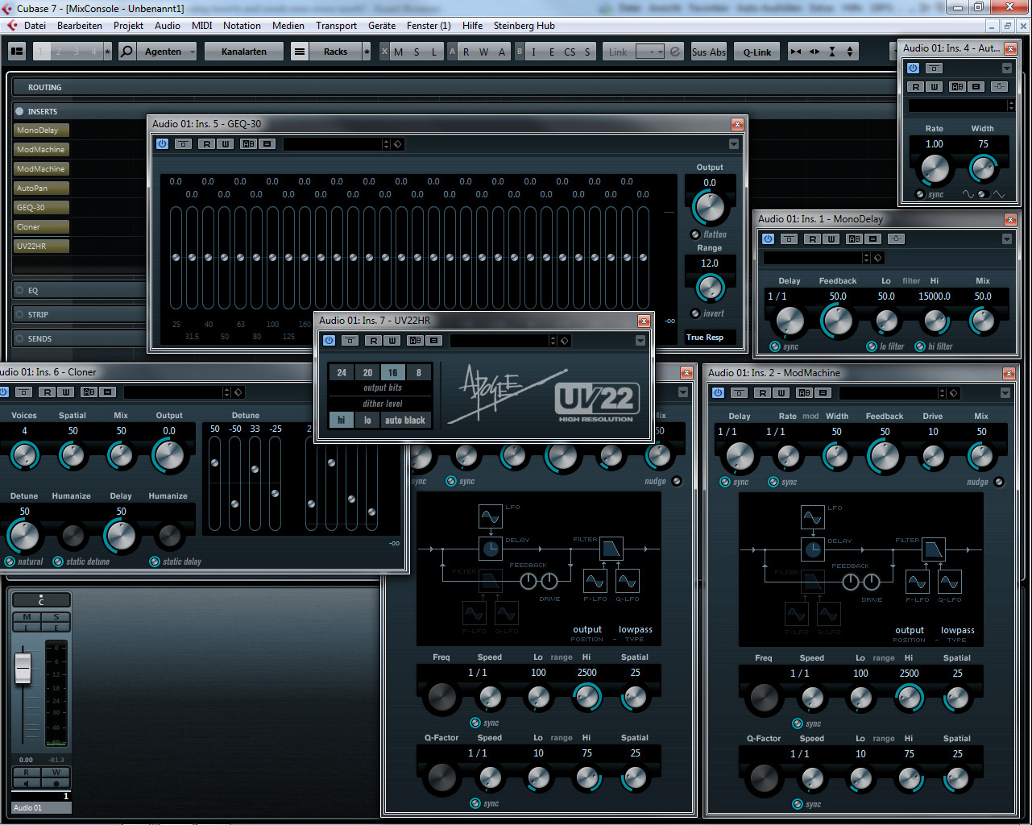Click the delay clock icon in ModMachine Ins. 2

[813, 550]
